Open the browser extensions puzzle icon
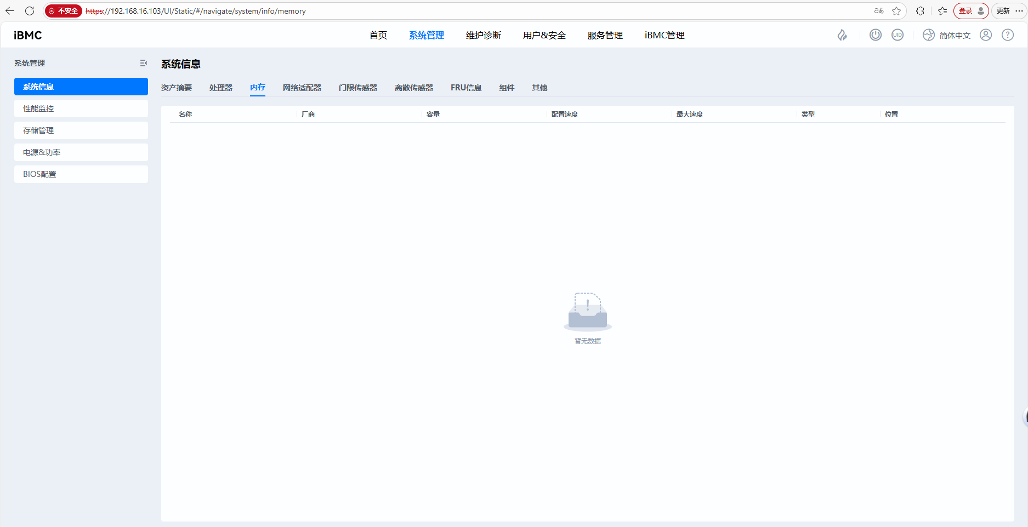1028x527 pixels. pyautogui.click(x=921, y=11)
